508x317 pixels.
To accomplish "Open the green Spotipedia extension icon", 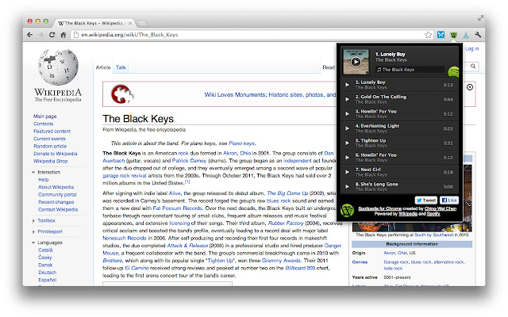I will tap(453, 35).
